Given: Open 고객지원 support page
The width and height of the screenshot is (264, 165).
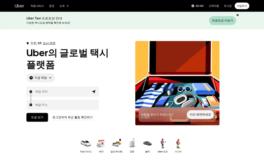Looking at the screenshot, I should point(214,6).
